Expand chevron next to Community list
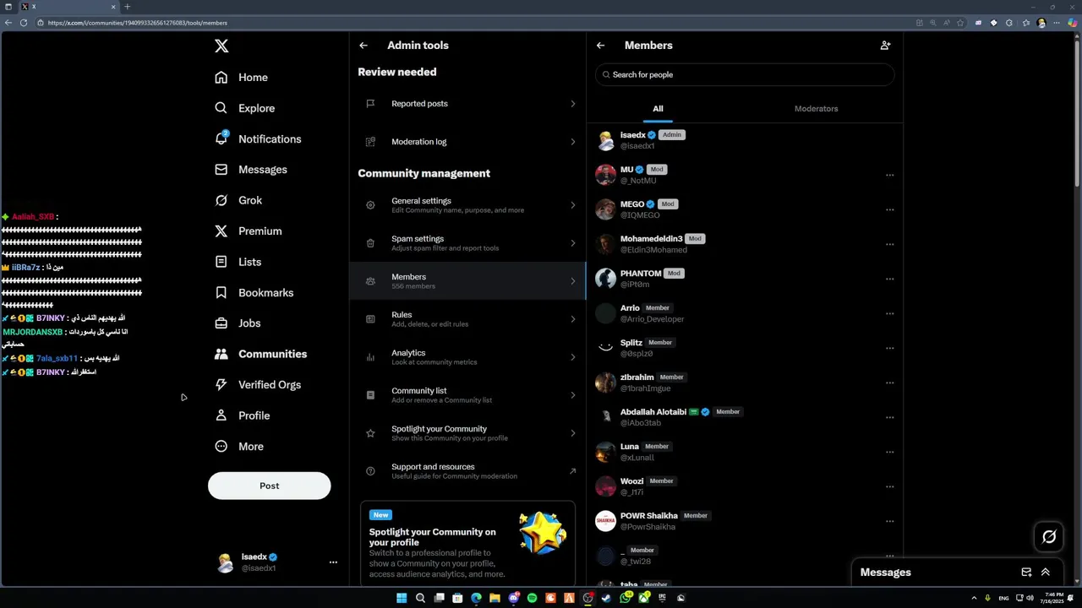Screen dimensions: 1082x608 click(572, 395)
